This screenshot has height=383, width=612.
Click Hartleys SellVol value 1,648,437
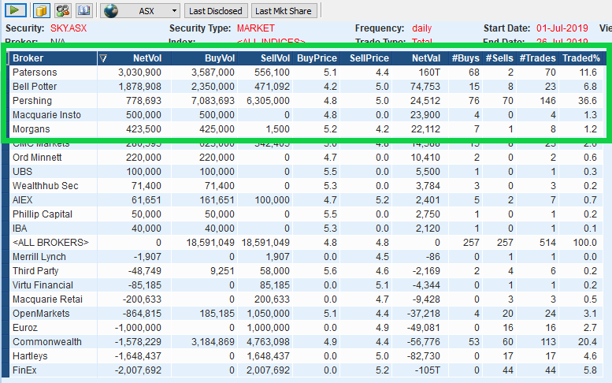point(268,356)
